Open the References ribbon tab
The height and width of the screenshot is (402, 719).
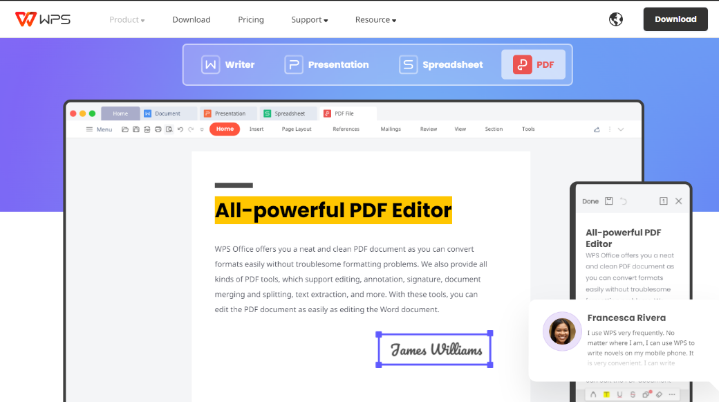click(346, 129)
